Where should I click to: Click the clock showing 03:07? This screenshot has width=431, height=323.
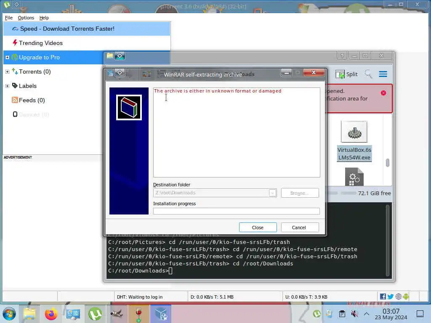[x=391, y=314]
